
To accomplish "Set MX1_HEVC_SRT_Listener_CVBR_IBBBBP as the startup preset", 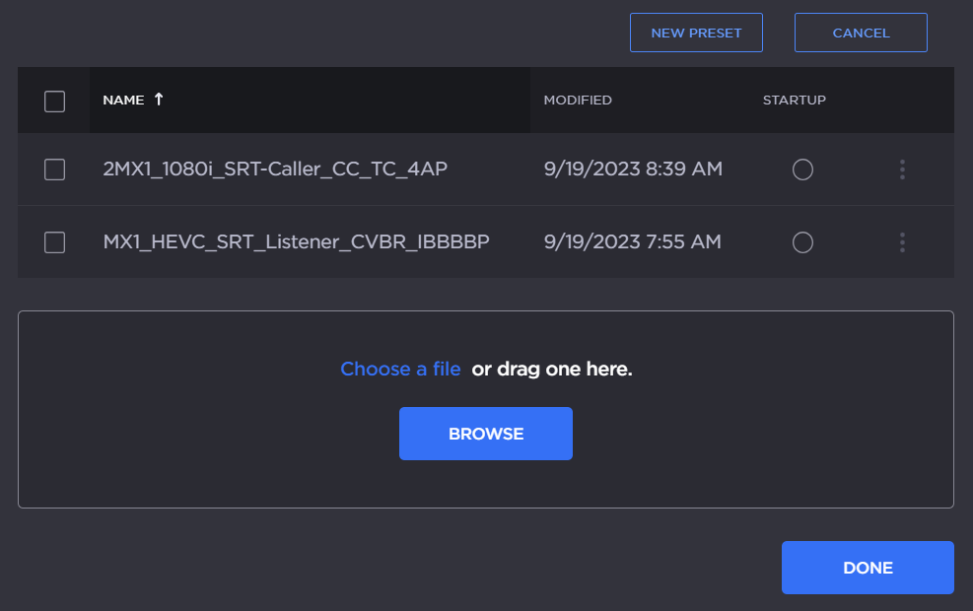I will click(x=802, y=242).
